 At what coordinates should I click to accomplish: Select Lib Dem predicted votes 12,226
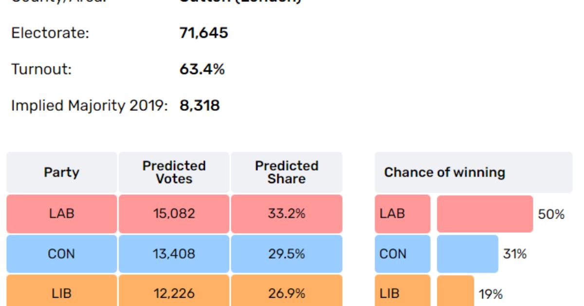(174, 293)
